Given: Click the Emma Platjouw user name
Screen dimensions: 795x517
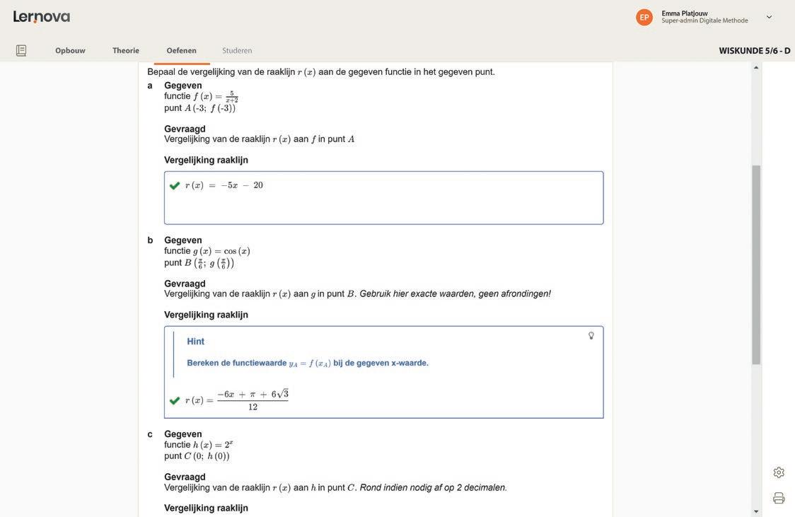Looking at the screenshot, I should 685,13.
